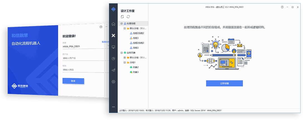303x120 pixels.
Task: Open the Home page from the sidebar
Action: pos(113,24)
